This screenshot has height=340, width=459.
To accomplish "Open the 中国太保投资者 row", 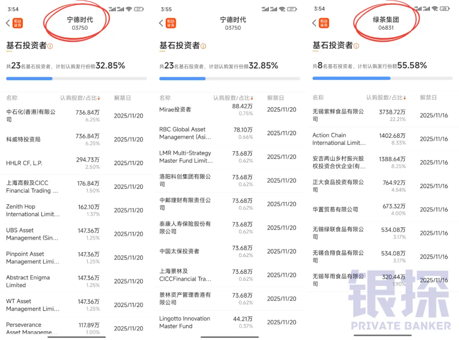I will coord(229,251).
